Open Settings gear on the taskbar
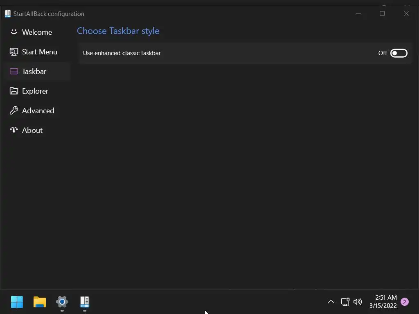This screenshot has width=419, height=314. coord(62,302)
